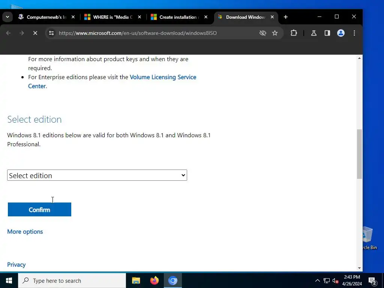
Task: Open the tab search dropdown arrow
Action: tap(7, 17)
